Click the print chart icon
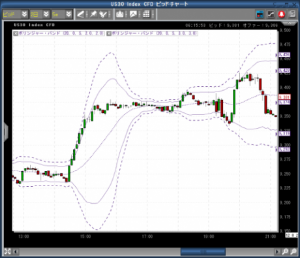Viewport: 300px width, 258px height. click(120, 14)
